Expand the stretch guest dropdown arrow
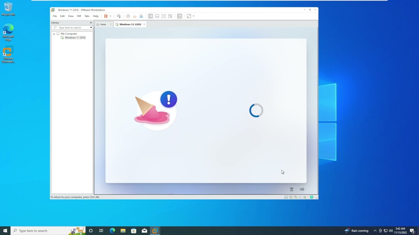Screen dimensions: 419x235 (x=193, y=16)
